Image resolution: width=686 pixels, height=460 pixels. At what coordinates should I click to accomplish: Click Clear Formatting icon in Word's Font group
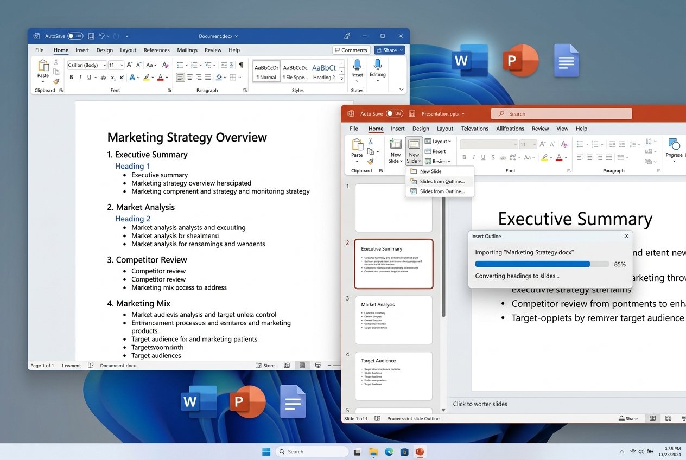coord(165,65)
